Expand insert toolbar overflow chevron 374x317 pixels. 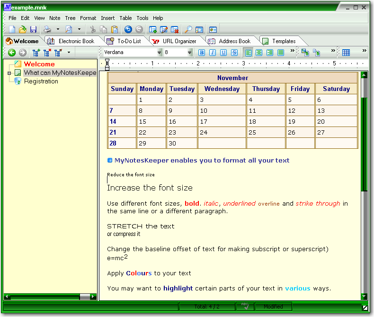tap(333, 51)
